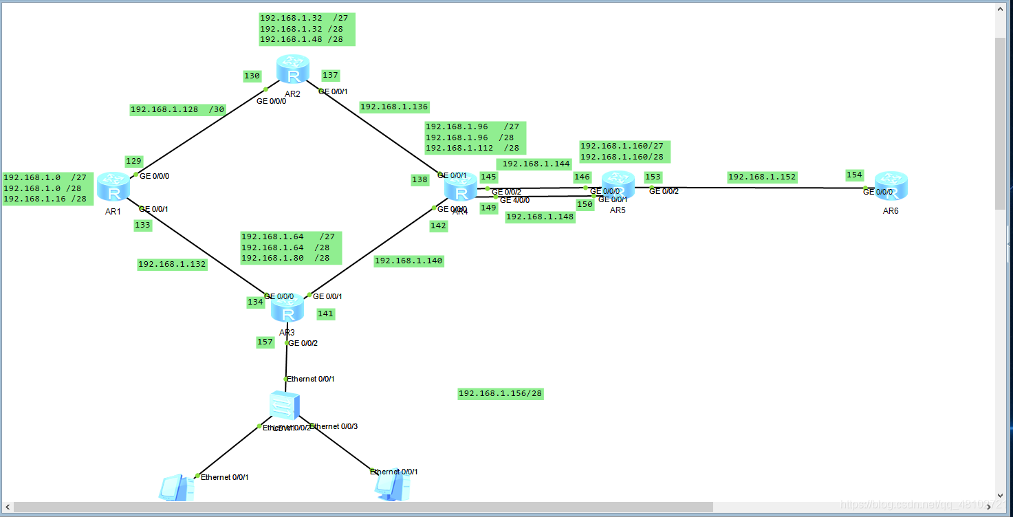Image resolution: width=1013 pixels, height=517 pixels.
Task: Click AR6's GE 0/0/0 port label
Action: (x=879, y=192)
